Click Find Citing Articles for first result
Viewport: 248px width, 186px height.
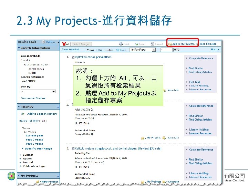tap(200, 72)
